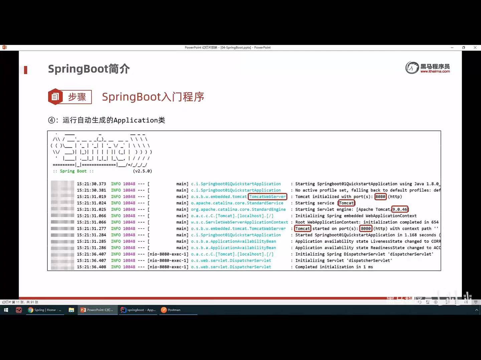This screenshot has width=481, height=360.
Task: Open the red brain-like app on taskbar
Action: [19, 310]
